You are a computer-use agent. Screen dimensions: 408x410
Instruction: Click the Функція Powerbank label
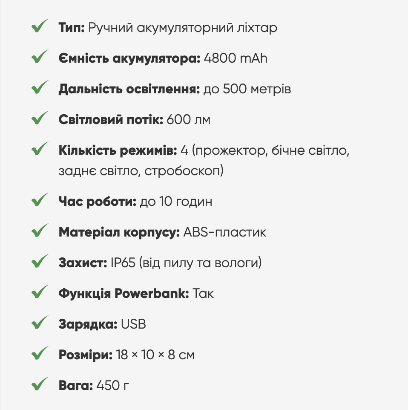(x=124, y=294)
